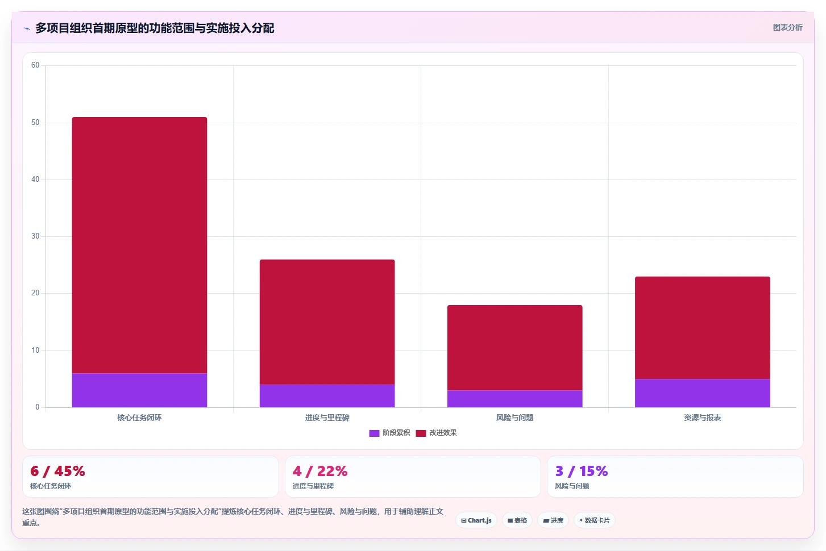Click the red bar segment for 资源与报表
826x551 pixels.
(702, 328)
